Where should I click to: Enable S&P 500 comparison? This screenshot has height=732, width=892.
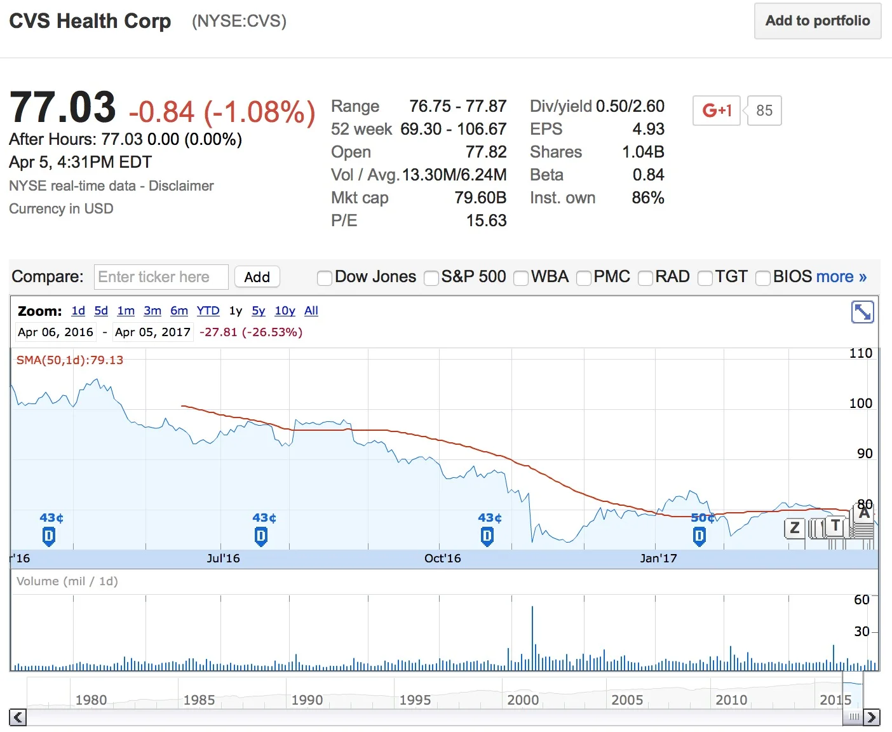coord(431,278)
